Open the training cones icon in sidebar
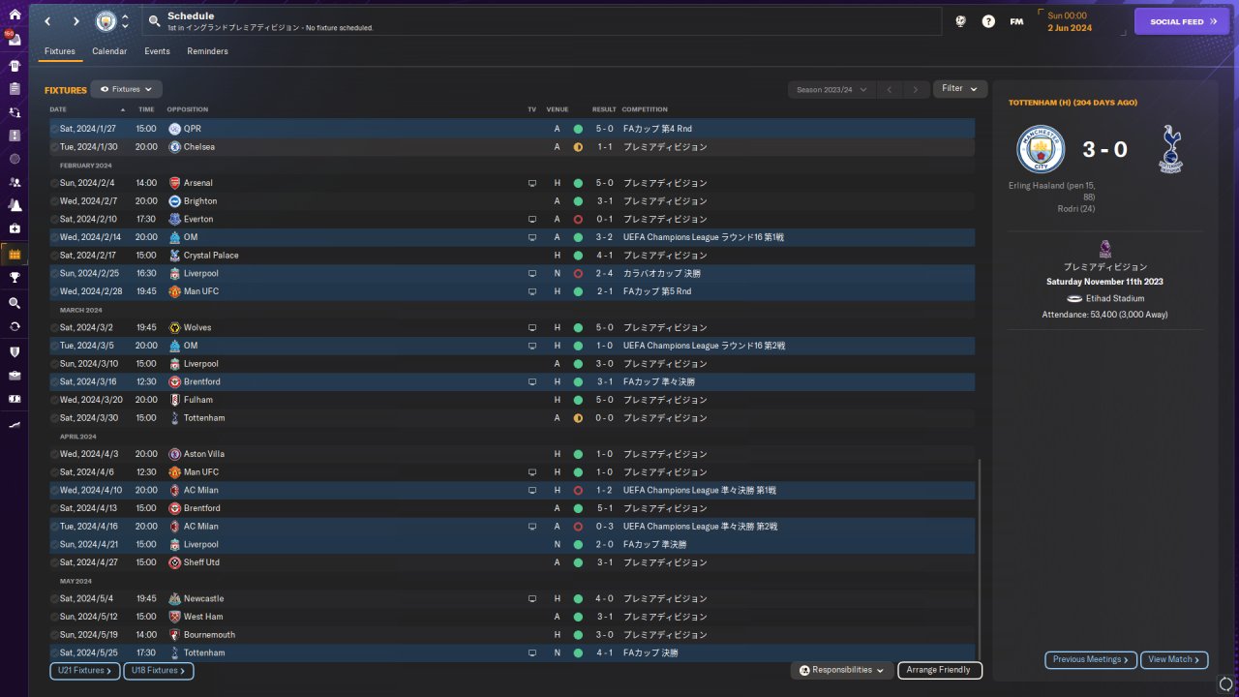Viewport: 1239px width, 697px height. click(15, 205)
